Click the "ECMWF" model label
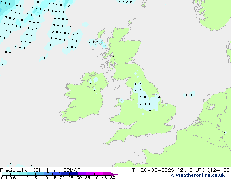231x179 pixels. click(72, 170)
